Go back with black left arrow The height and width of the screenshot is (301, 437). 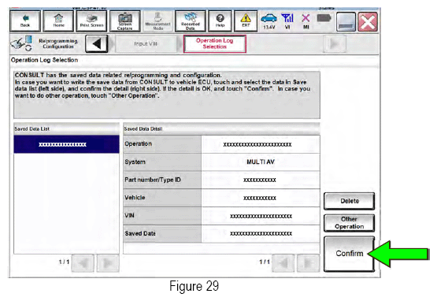pos(96,44)
